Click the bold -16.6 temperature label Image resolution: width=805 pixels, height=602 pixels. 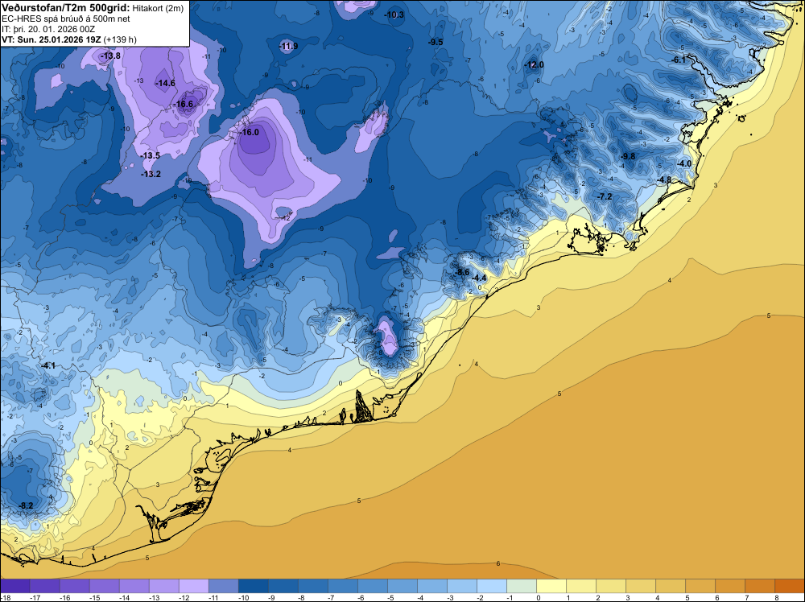coord(184,104)
